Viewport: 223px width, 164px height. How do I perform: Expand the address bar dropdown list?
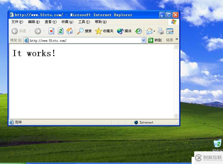click(144, 40)
